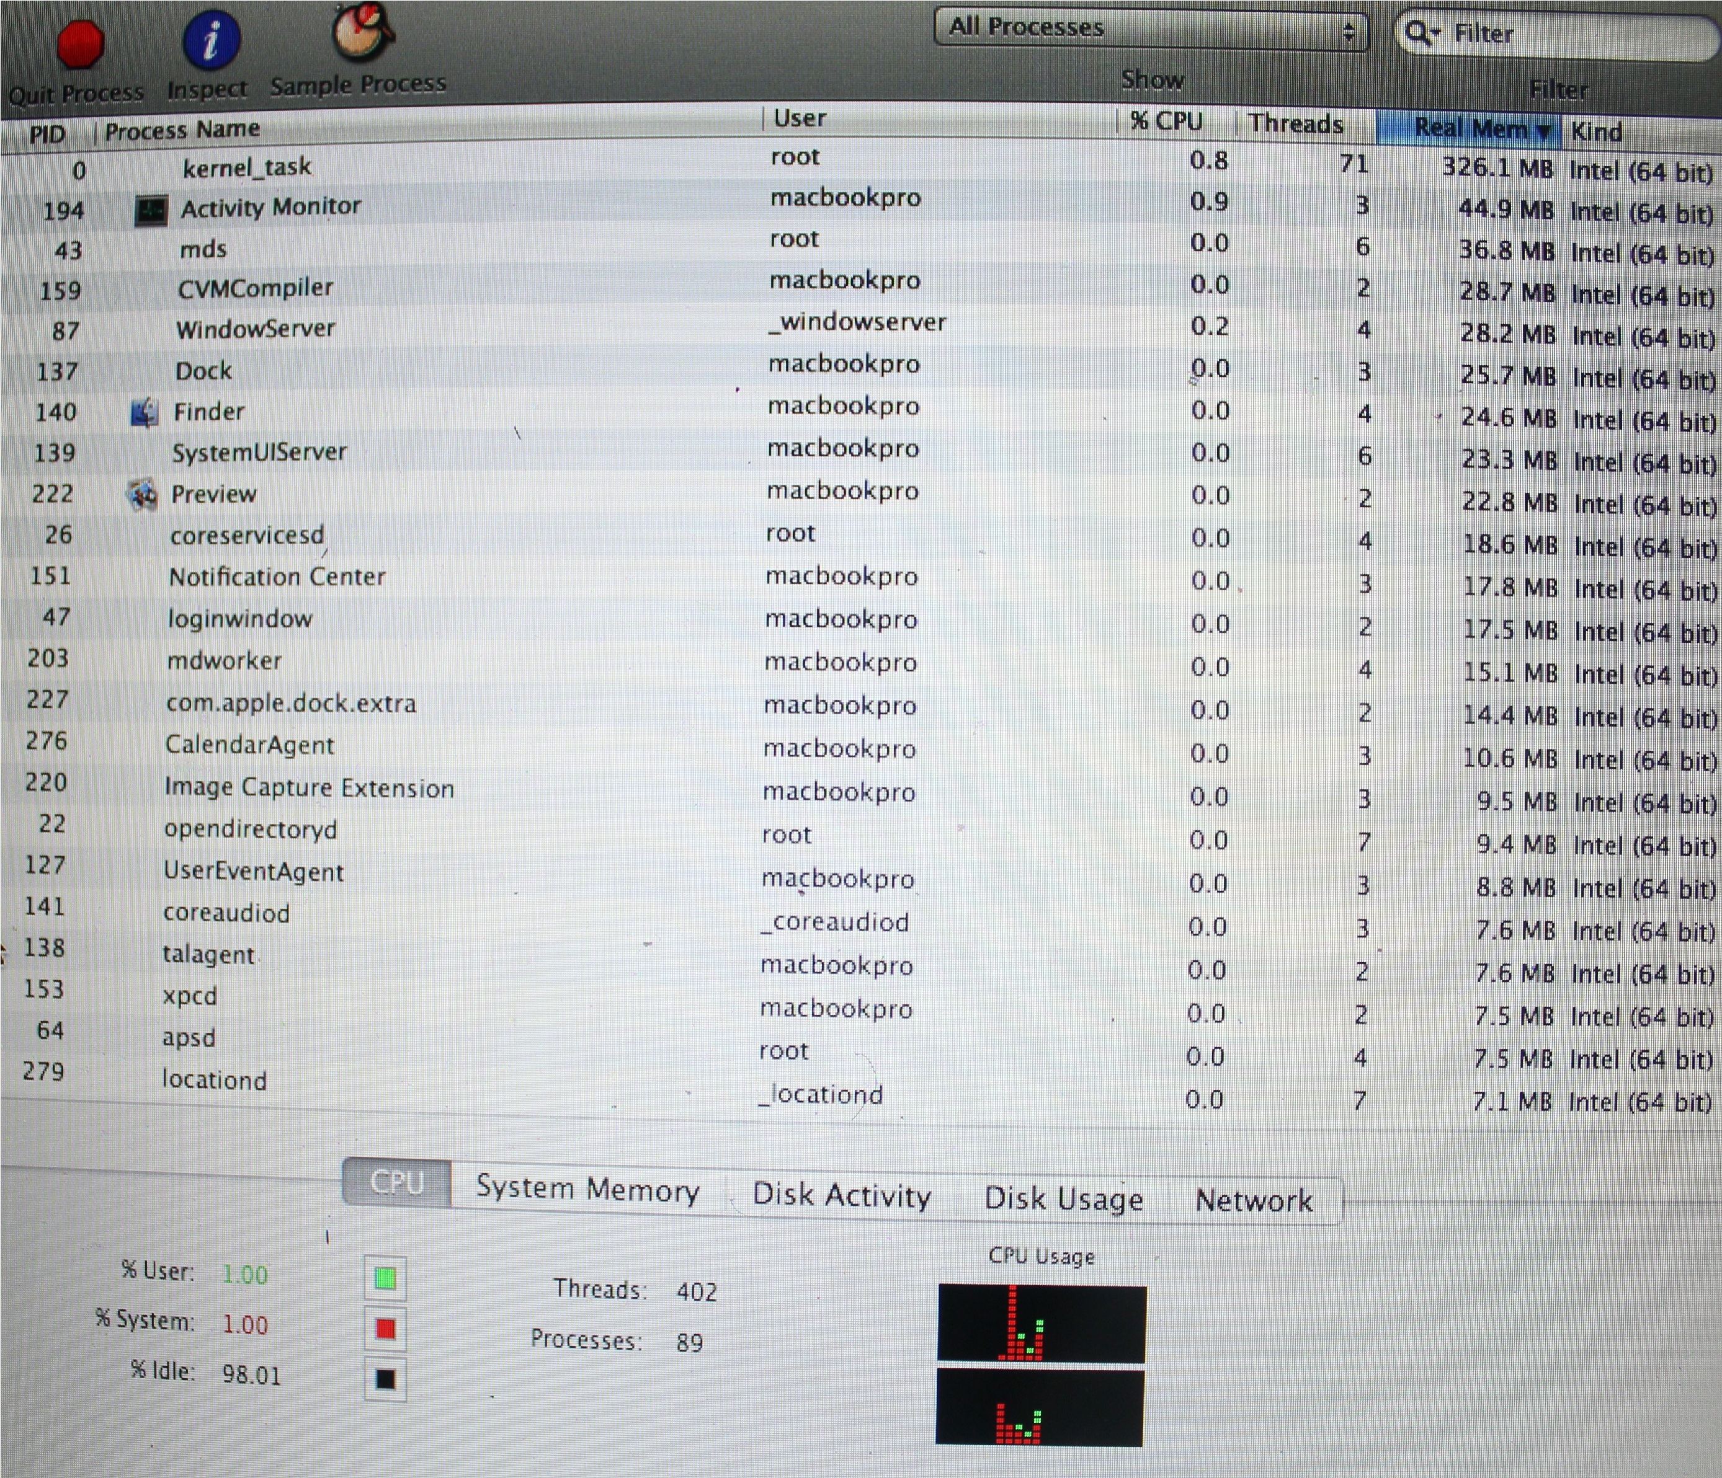Image resolution: width=1722 pixels, height=1478 pixels.
Task: Select the apsd process
Action: click(189, 1038)
